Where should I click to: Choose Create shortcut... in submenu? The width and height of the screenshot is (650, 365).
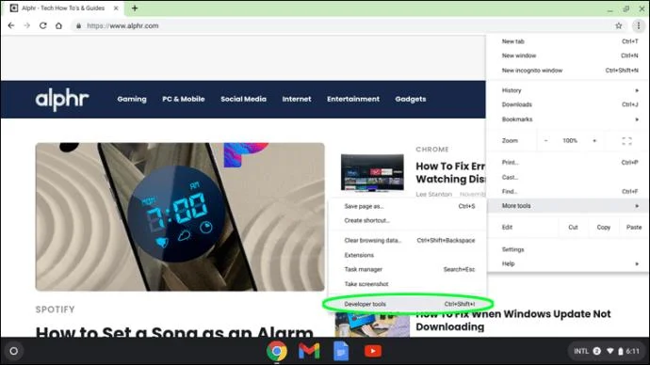pyautogui.click(x=408, y=220)
